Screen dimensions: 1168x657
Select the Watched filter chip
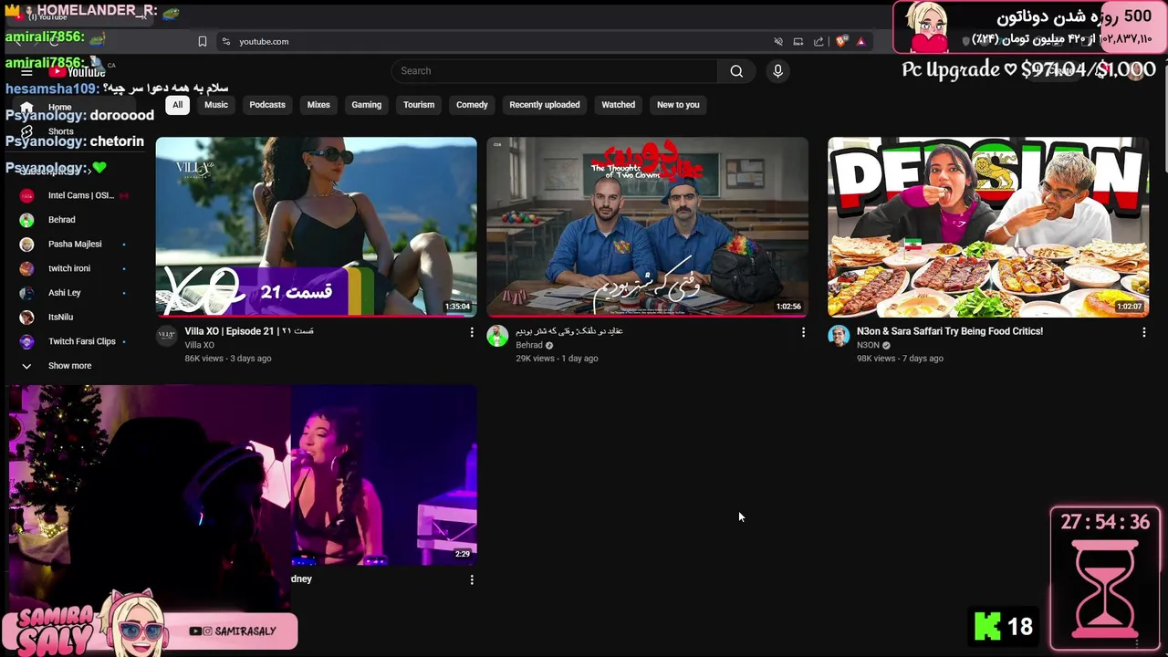coord(618,105)
